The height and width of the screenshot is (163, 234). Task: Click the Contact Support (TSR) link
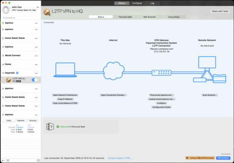pyautogui.click(x=120, y=158)
